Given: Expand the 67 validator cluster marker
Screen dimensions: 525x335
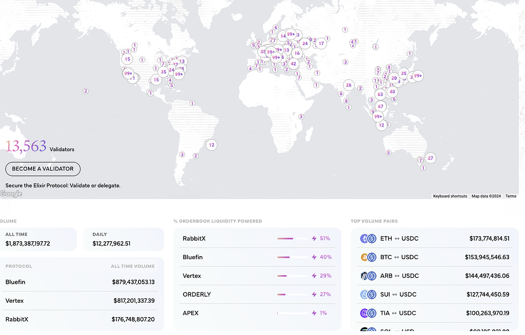Looking at the screenshot, I should (x=380, y=107).
